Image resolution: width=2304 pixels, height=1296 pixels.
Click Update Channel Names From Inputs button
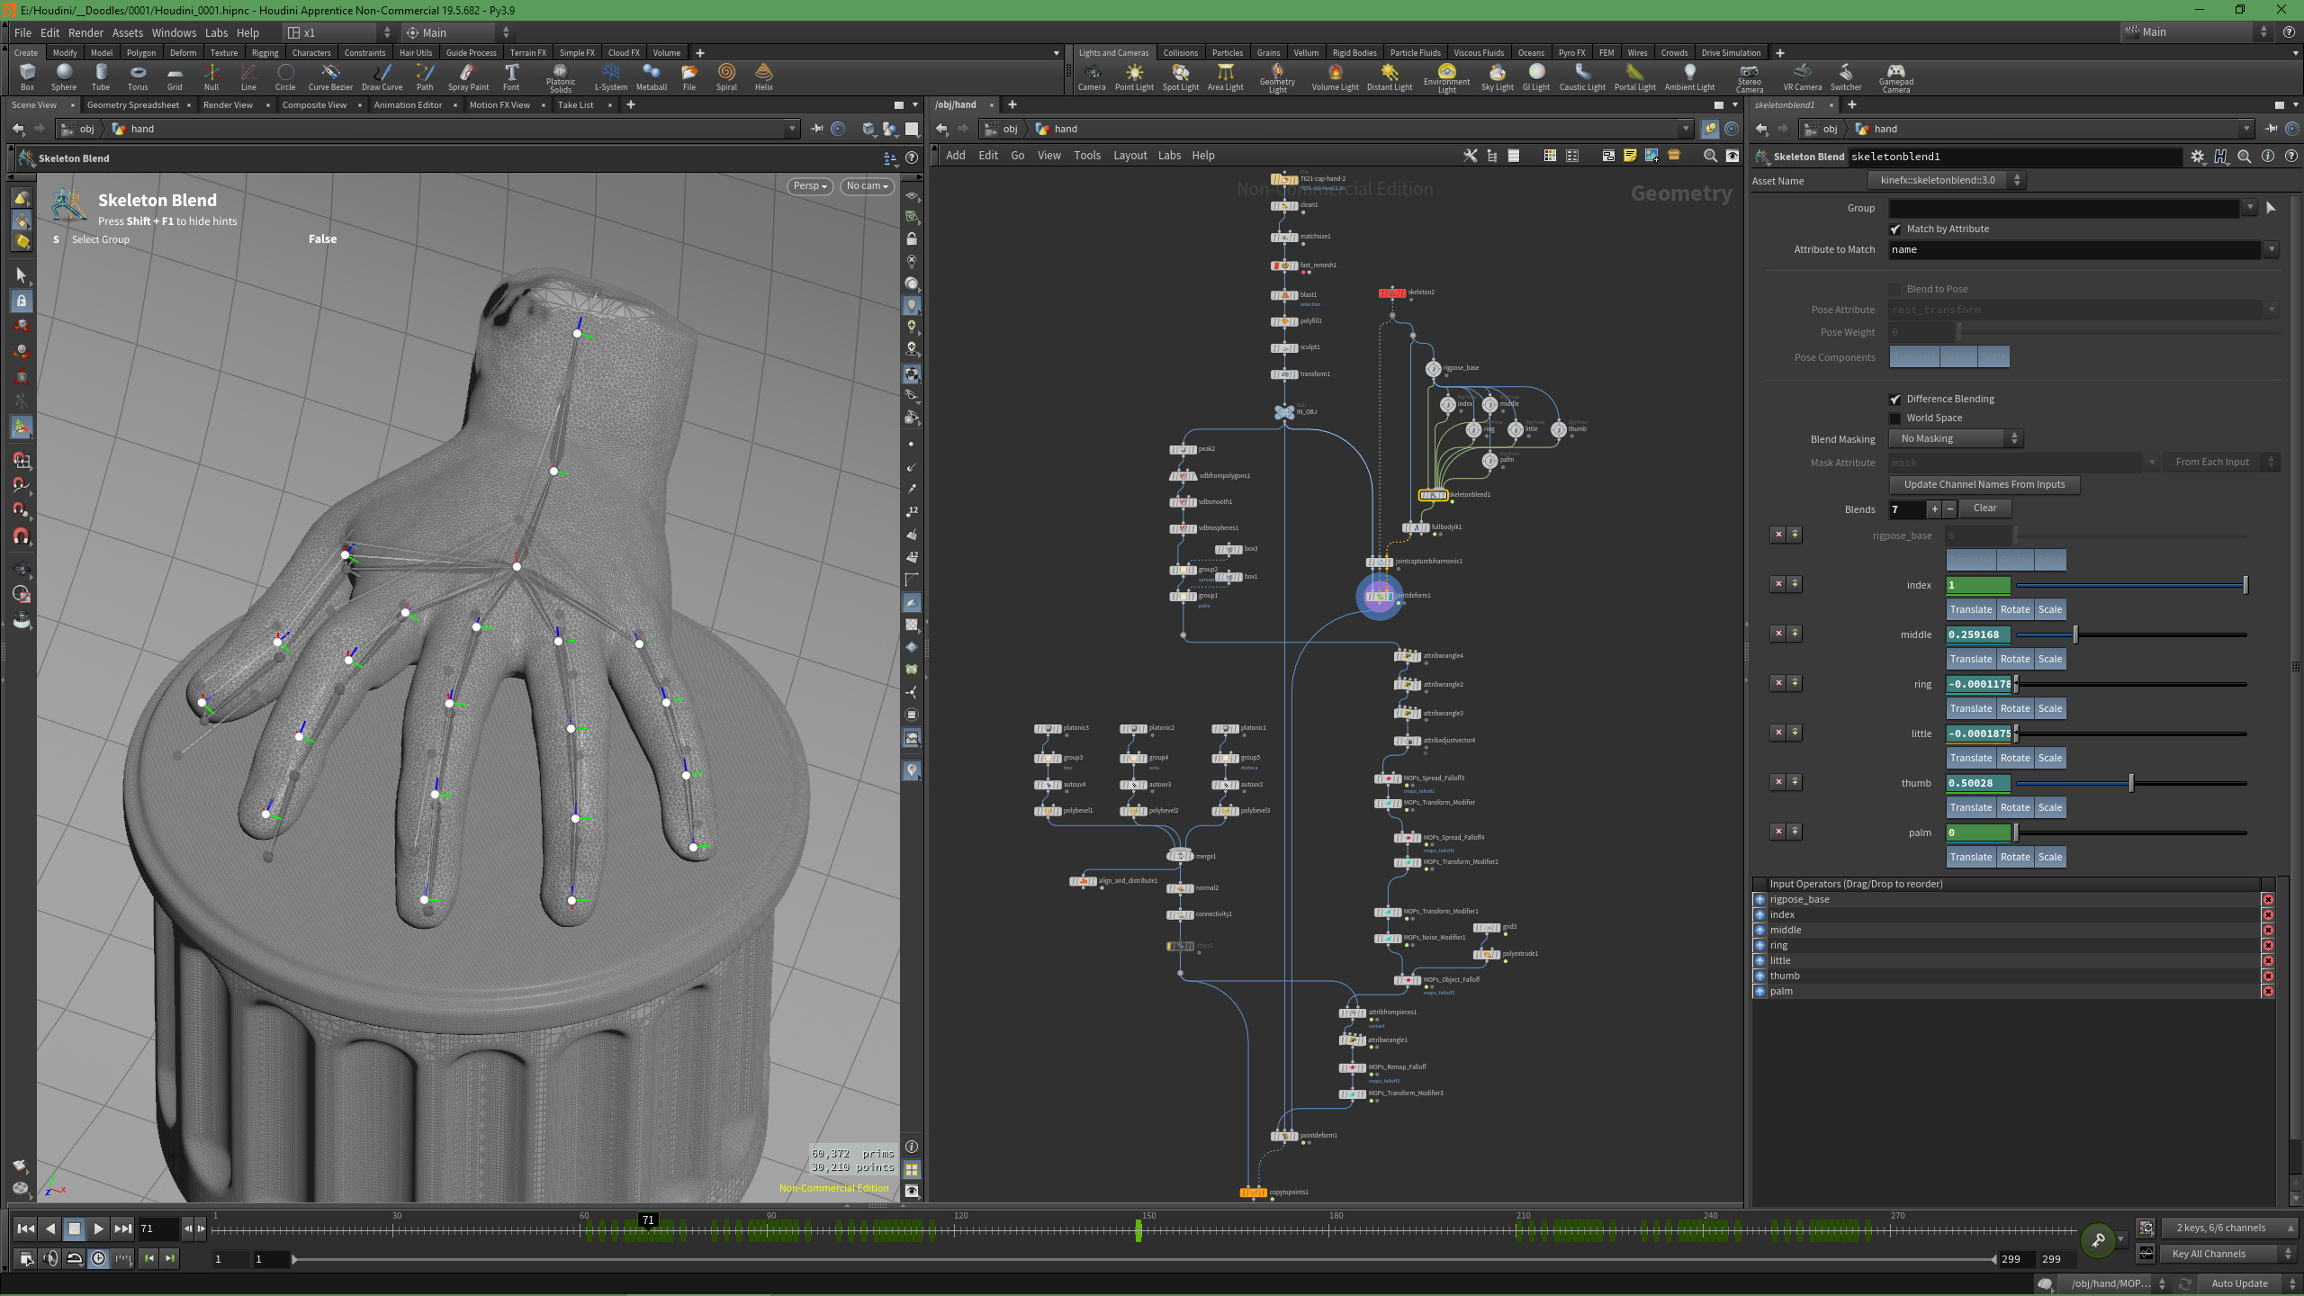coord(1984,485)
